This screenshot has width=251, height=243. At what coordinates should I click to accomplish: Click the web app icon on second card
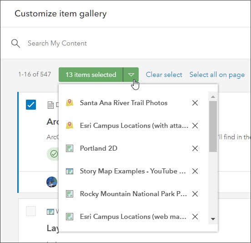pos(50,212)
